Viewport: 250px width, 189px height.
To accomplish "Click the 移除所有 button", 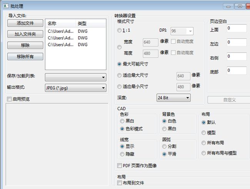I will pyautogui.click(x=25, y=56).
